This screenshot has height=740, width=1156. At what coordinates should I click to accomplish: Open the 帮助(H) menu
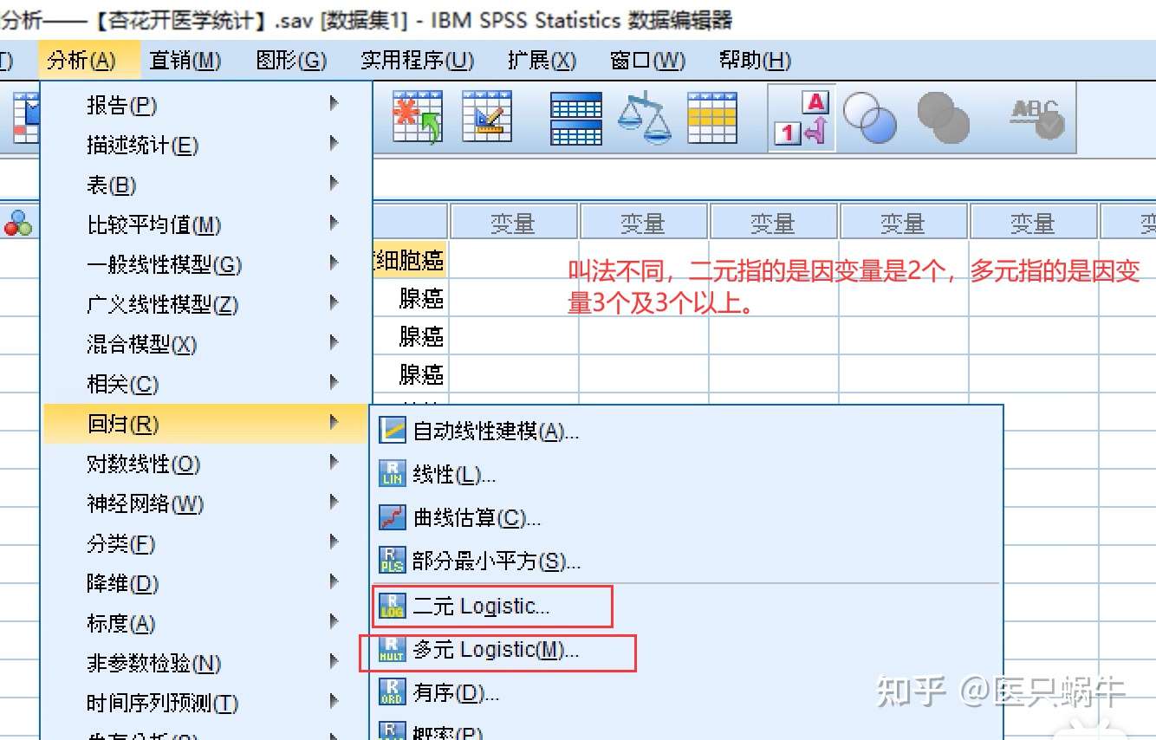tap(755, 60)
